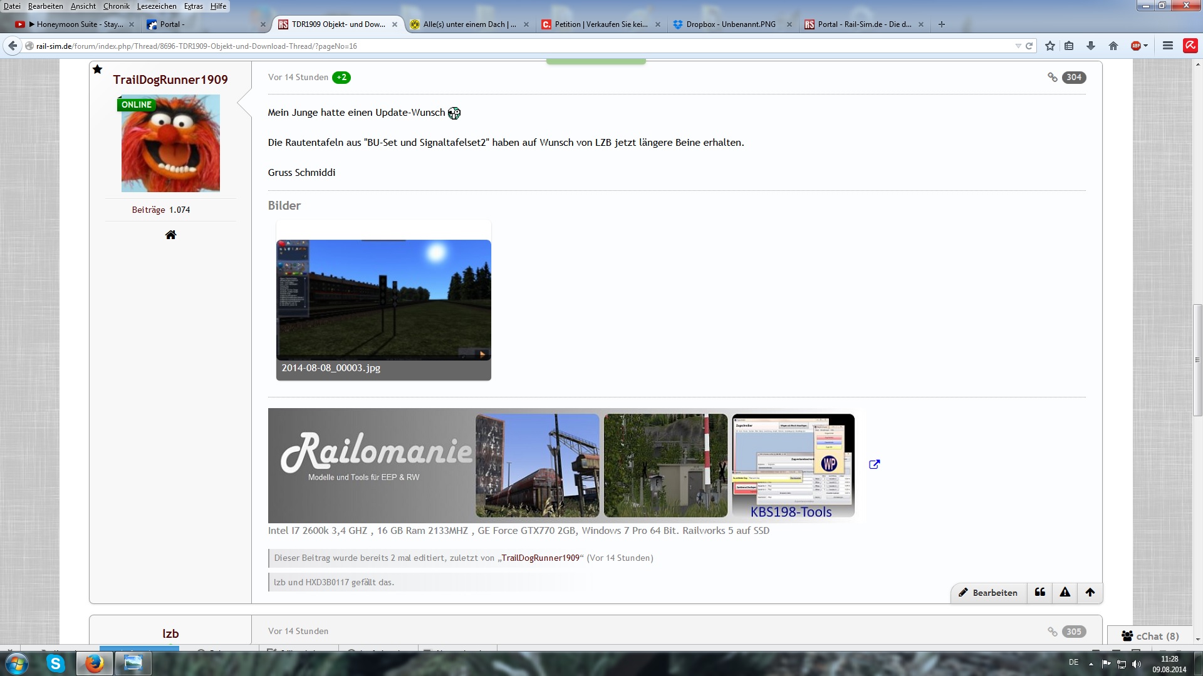Open TrailDogRunner1909's homepage icon
Screen dimensions: 1203x676
(170, 235)
